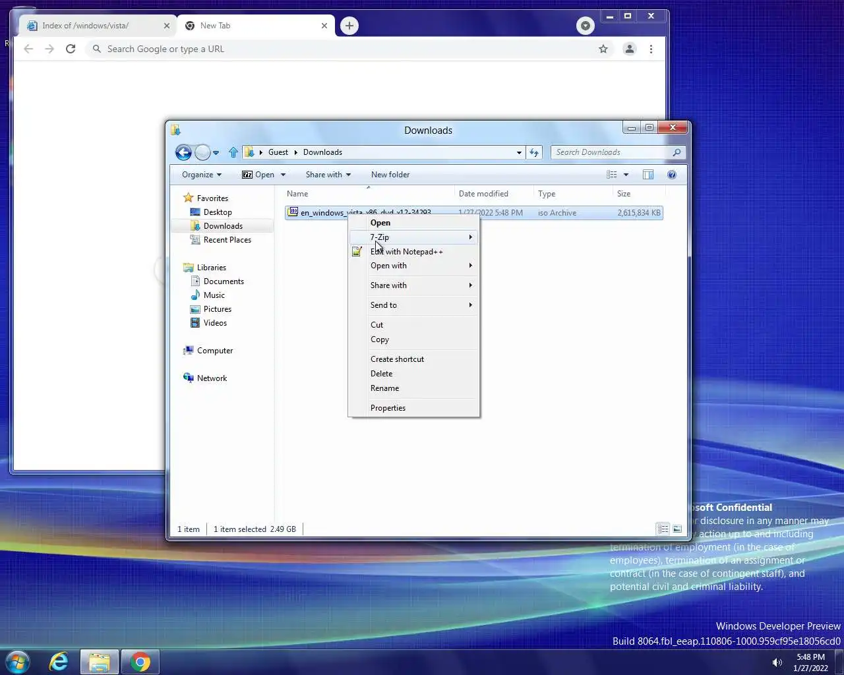Toggle the preview pane icon
This screenshot has height=675, width=844.
[x=648, y=175]
